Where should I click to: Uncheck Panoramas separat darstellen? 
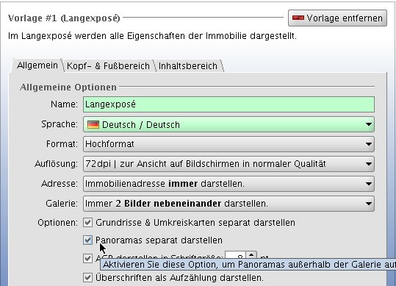(x=87, y=240)
